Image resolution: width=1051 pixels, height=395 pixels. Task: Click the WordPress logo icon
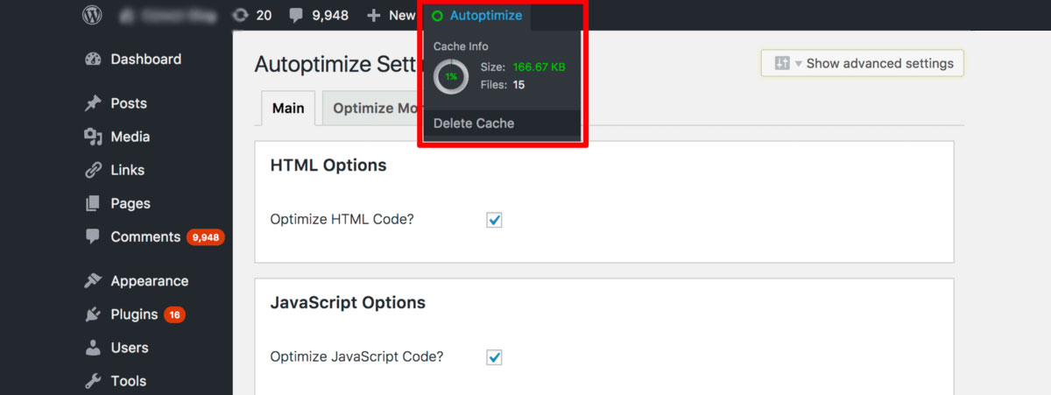(93, 15)
